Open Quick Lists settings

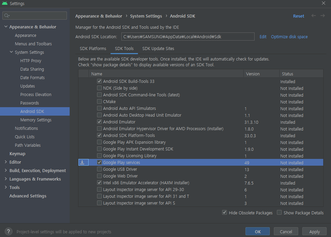[x=24, y=137]
